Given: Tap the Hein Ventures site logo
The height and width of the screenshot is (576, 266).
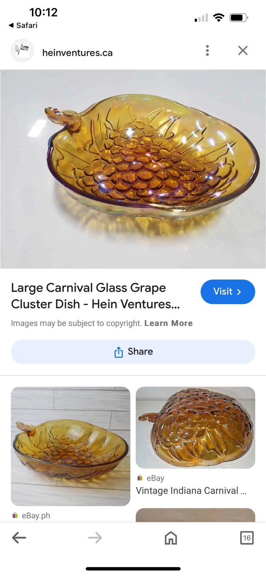Looking at the screenshot, I should 22,50.
